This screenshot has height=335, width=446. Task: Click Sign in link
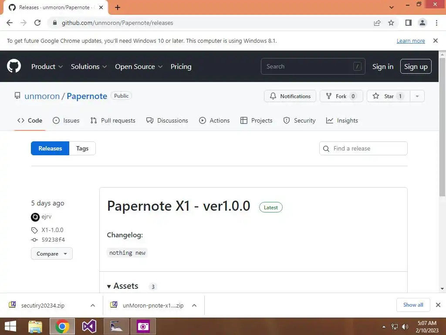[383, 67]
